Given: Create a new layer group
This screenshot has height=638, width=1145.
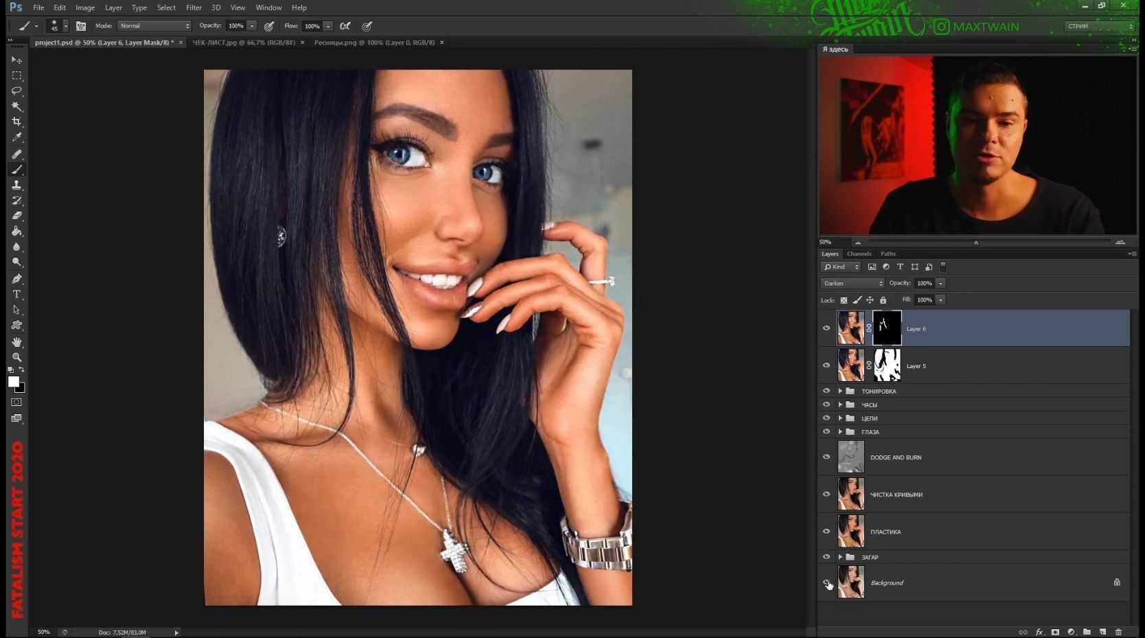Looking at the screenshot, I should 1087,632.
